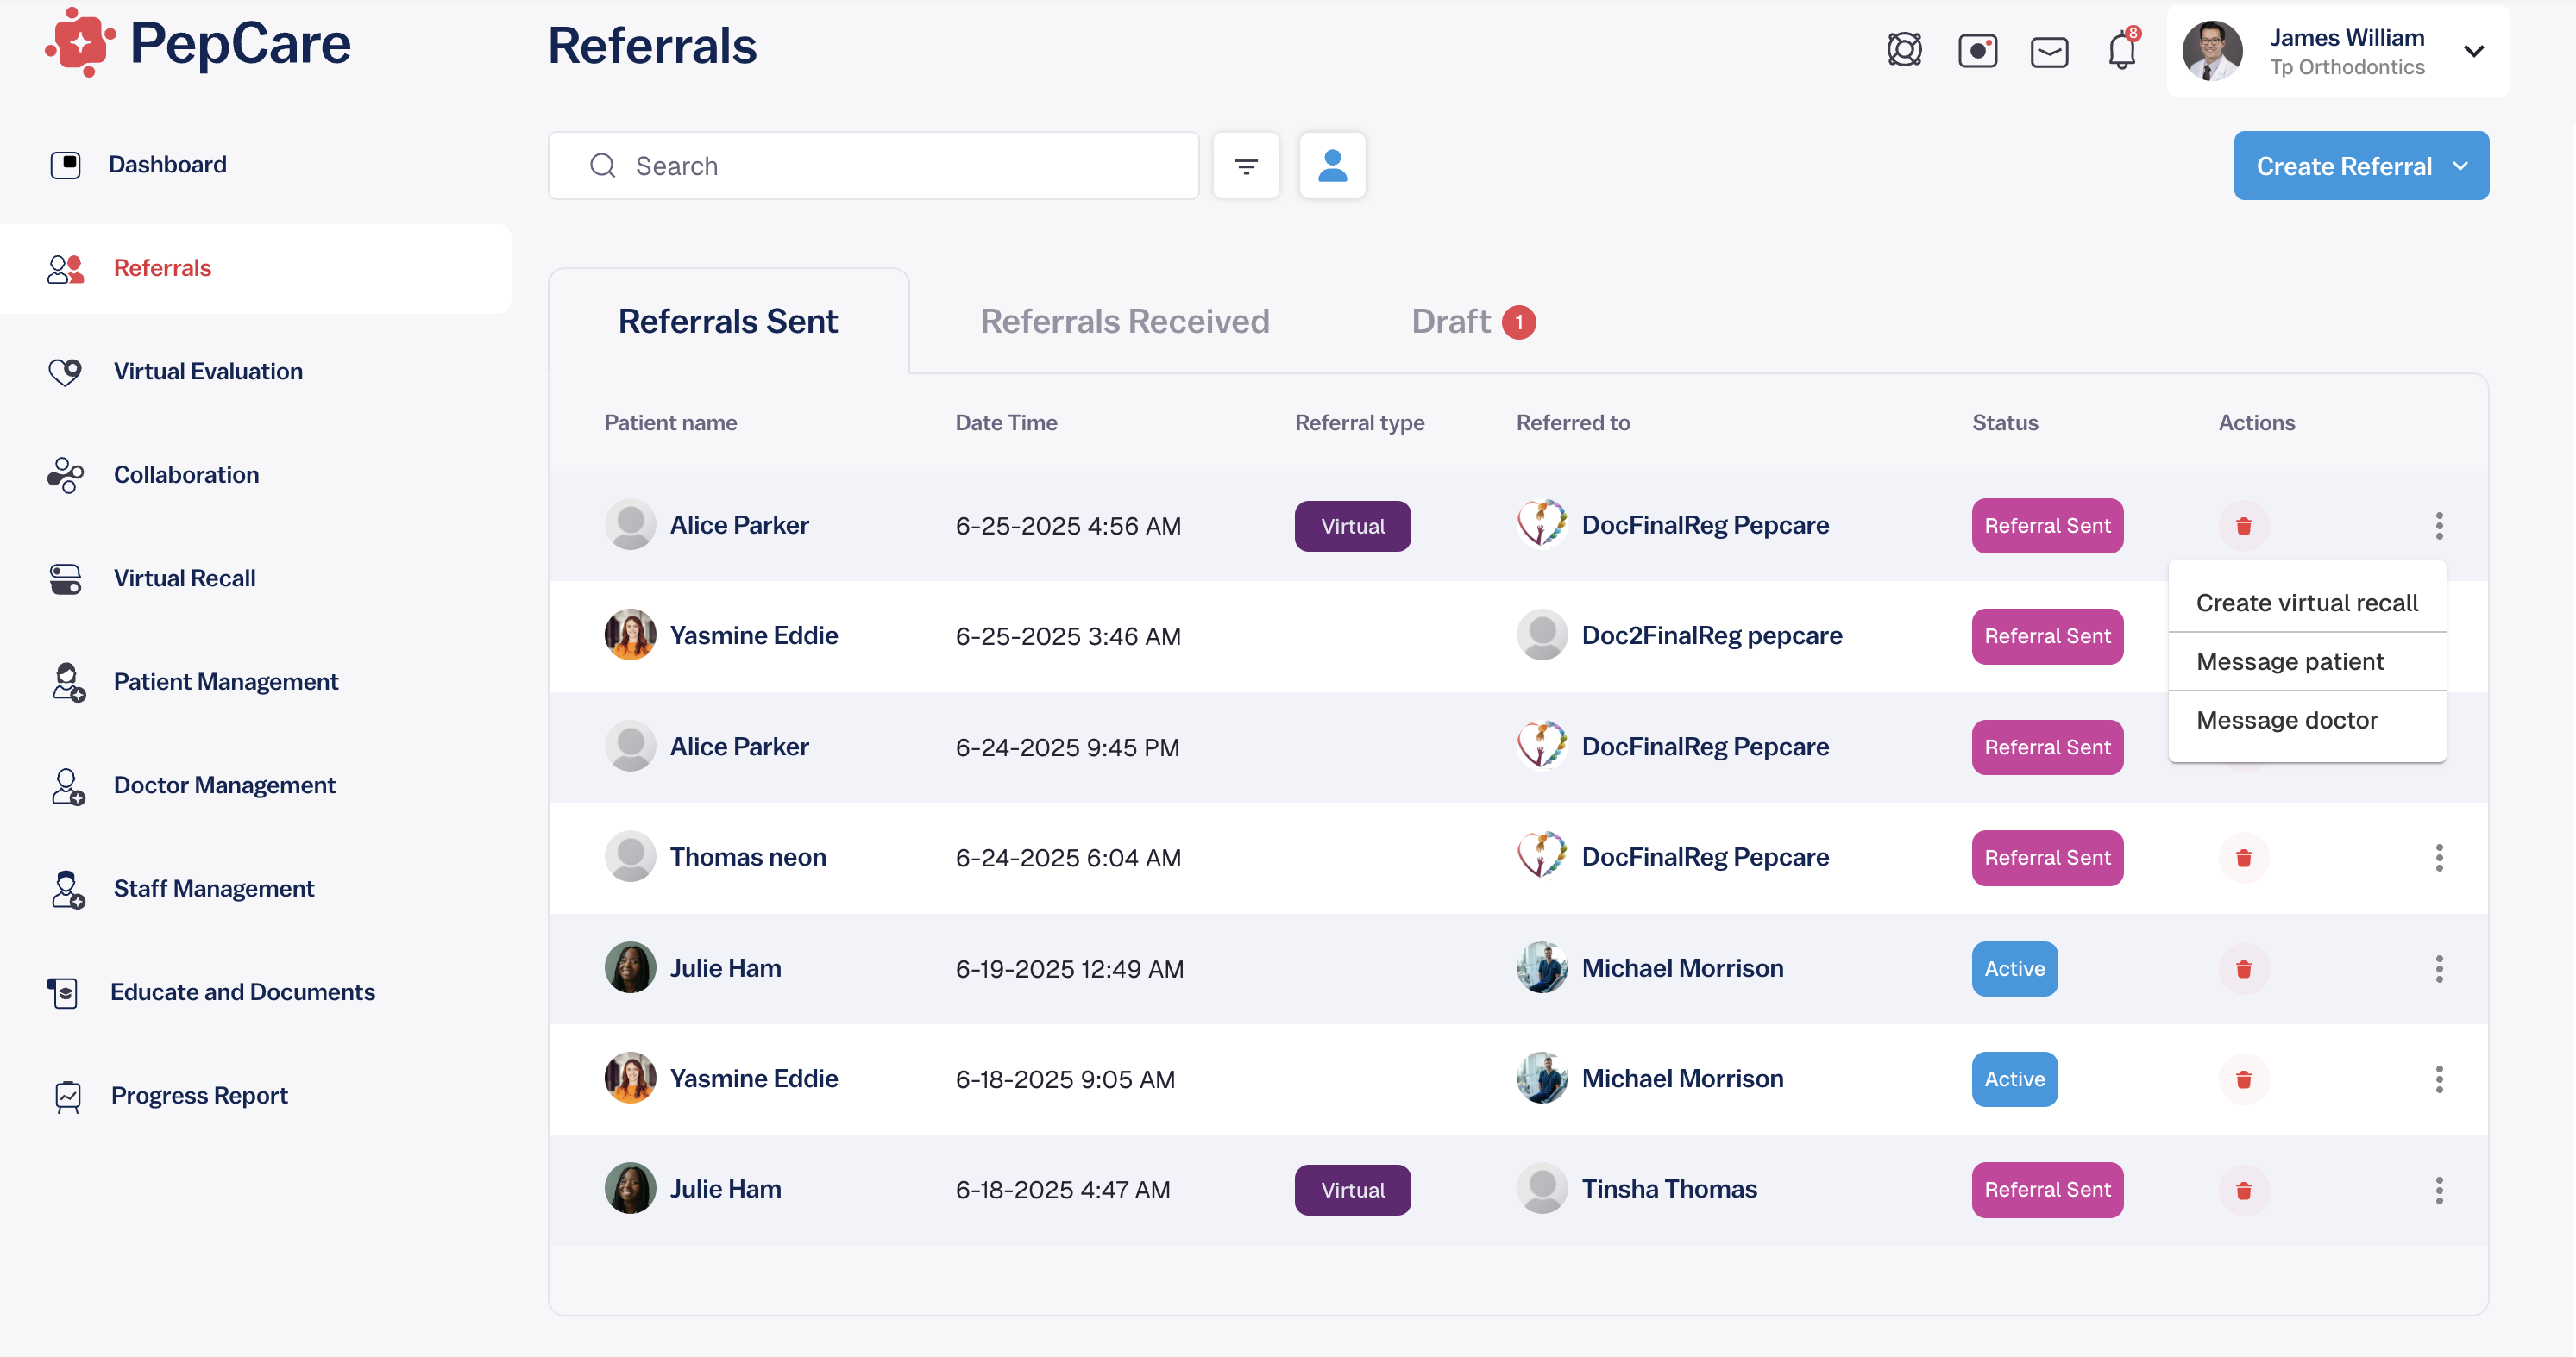Open notifications bell with badge
This screenshot has height=1357, width=2576.
[2122, 48]
